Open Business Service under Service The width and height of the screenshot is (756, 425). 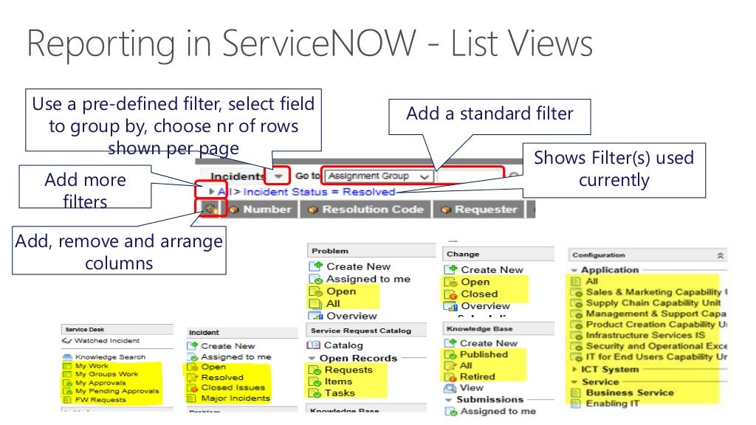point(630,393)
